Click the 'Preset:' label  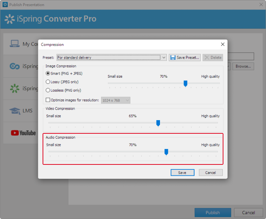pyautogui.click(x=48, y=58)
